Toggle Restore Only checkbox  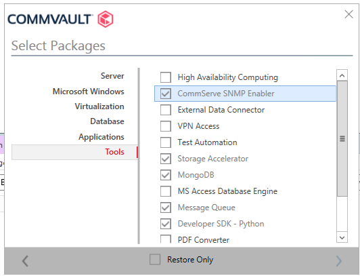tap(155, 260)
